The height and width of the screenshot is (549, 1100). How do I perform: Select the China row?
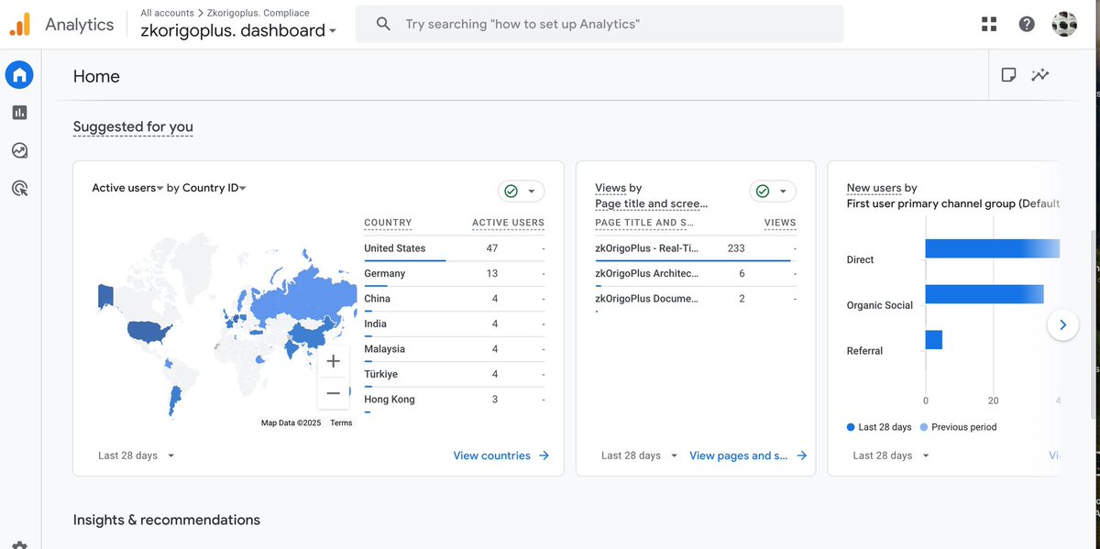click(454, 299)
